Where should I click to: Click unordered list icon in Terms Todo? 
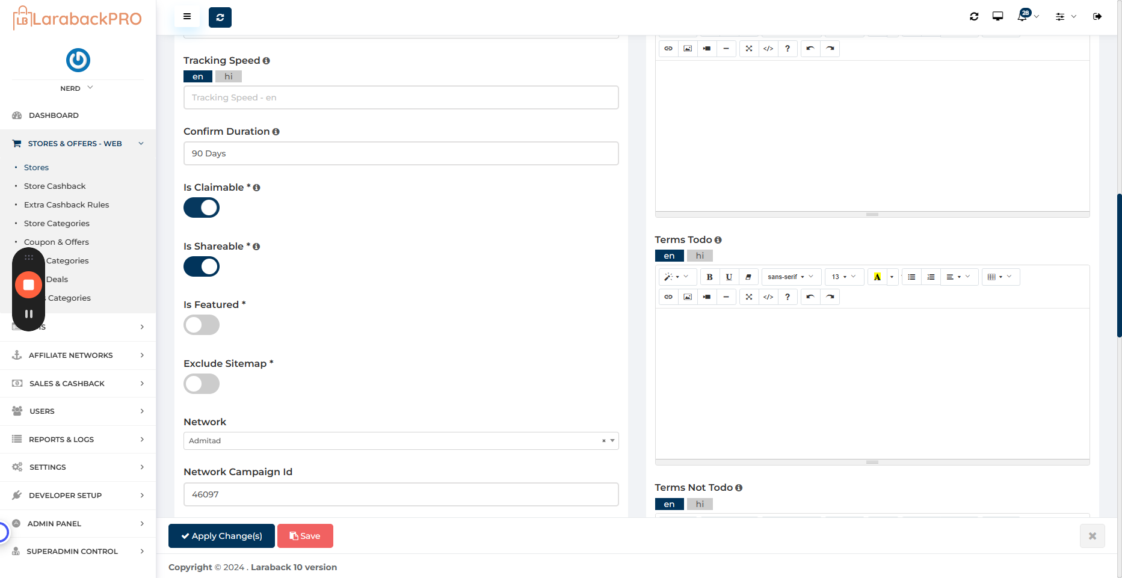pos(912,277)
